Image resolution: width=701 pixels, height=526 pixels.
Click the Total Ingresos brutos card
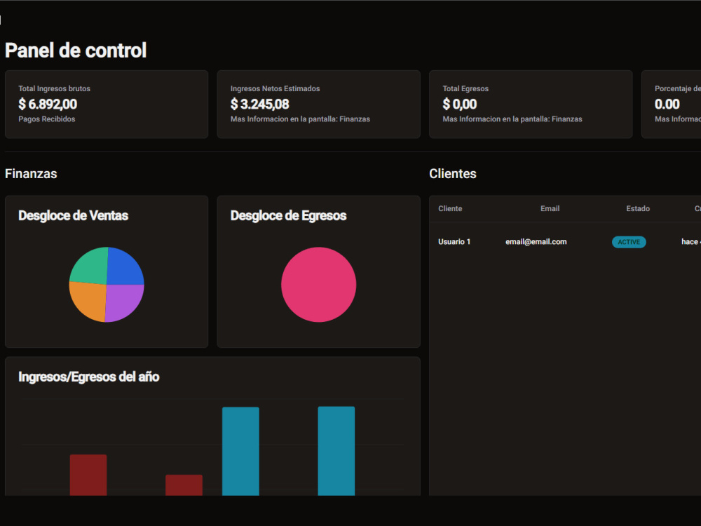tap(107, 104)
